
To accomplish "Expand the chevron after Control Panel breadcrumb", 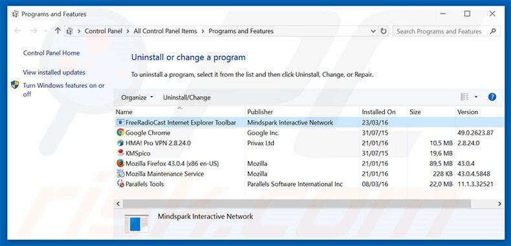I will tap(128, 31).
